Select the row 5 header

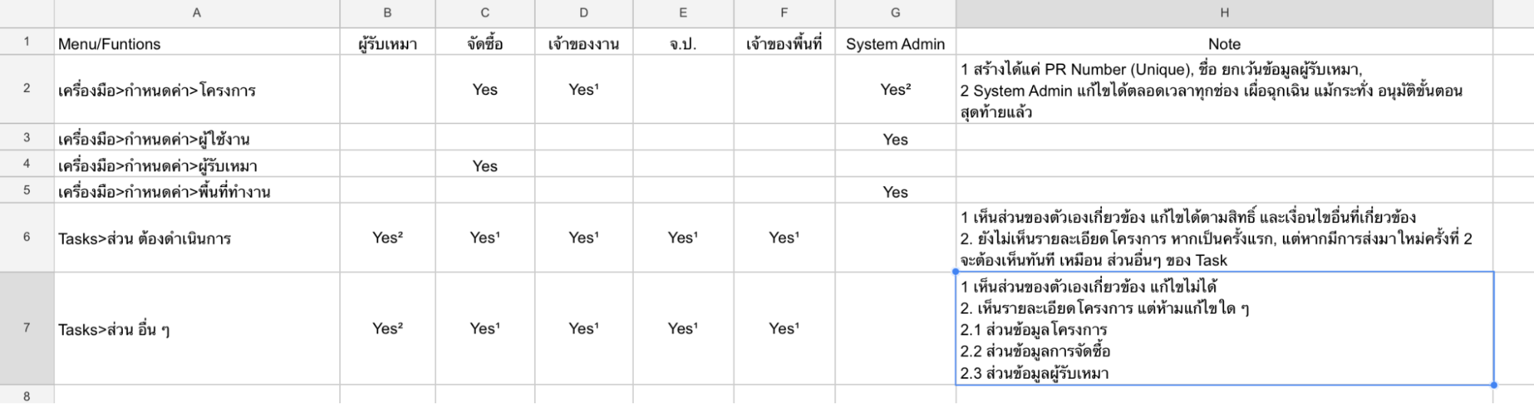(27, 190)
